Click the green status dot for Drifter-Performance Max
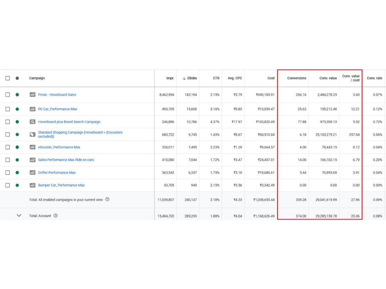Screen dimensions: 386x289 [17, 173]
